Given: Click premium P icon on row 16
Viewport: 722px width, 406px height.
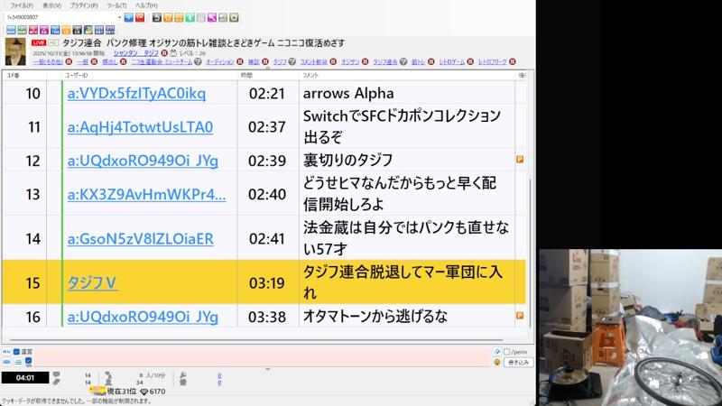Looking at the screenshot, I should 520,316.
